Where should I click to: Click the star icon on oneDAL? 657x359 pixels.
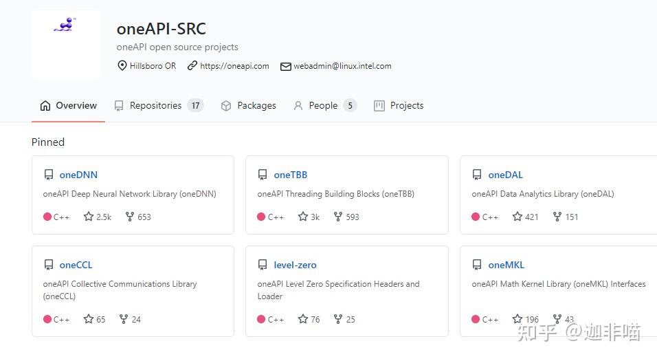[517, 217]
